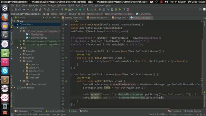The width and height of the screenshot is (206, 116).
Task: Click the Help question mark icon
Action: click(124, 9)
